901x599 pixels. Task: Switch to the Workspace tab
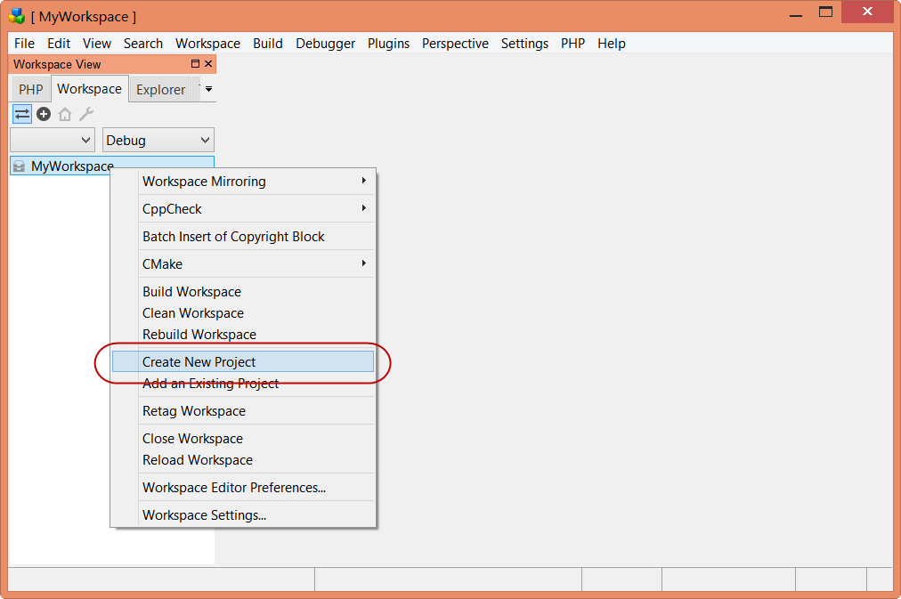89,89
